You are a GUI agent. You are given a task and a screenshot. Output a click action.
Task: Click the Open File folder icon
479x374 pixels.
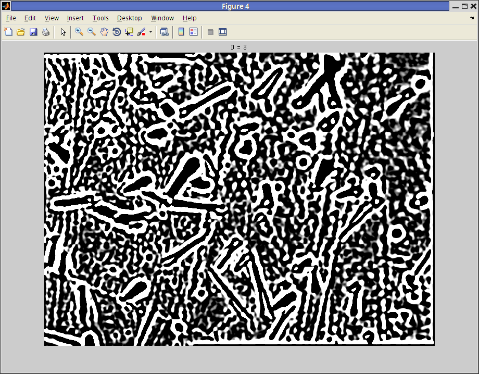click(x=21, y=32)
